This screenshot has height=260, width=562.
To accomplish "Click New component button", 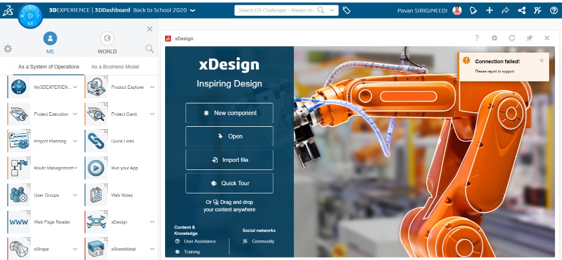I will (229, 113).
